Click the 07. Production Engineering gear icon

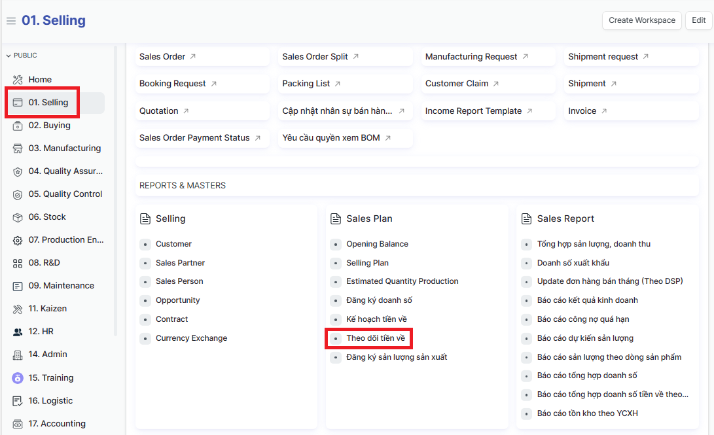[x=18, y=240]
